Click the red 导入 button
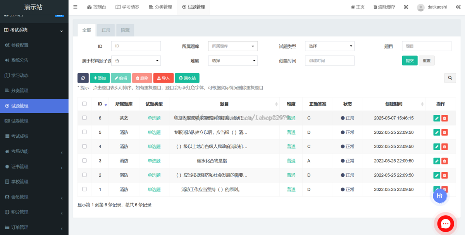Image resolution: width=465 pixels, height=235 pixels. point(164,78)
